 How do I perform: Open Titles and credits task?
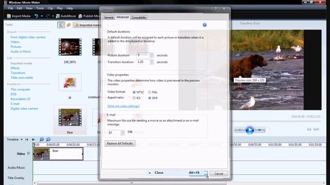[x=22, y=78]
